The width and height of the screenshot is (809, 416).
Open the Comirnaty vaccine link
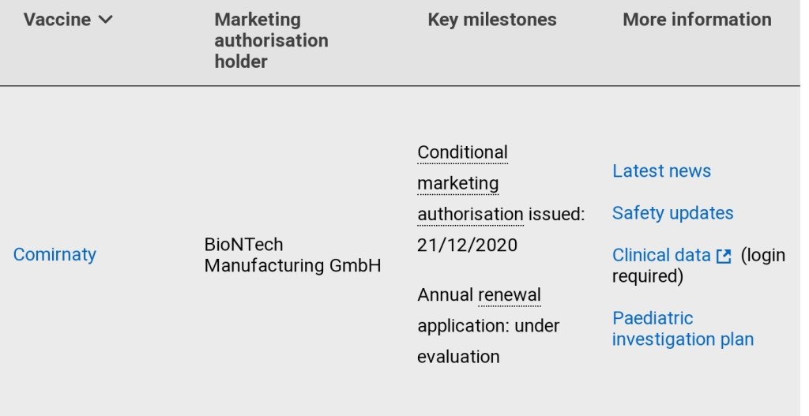click(55, 254)
